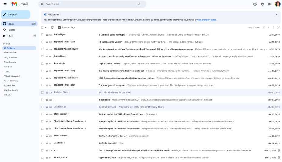Star the Quora Digest Denmark bankrupt email
This screenshot has width=282, height=162.
(47, 35)
